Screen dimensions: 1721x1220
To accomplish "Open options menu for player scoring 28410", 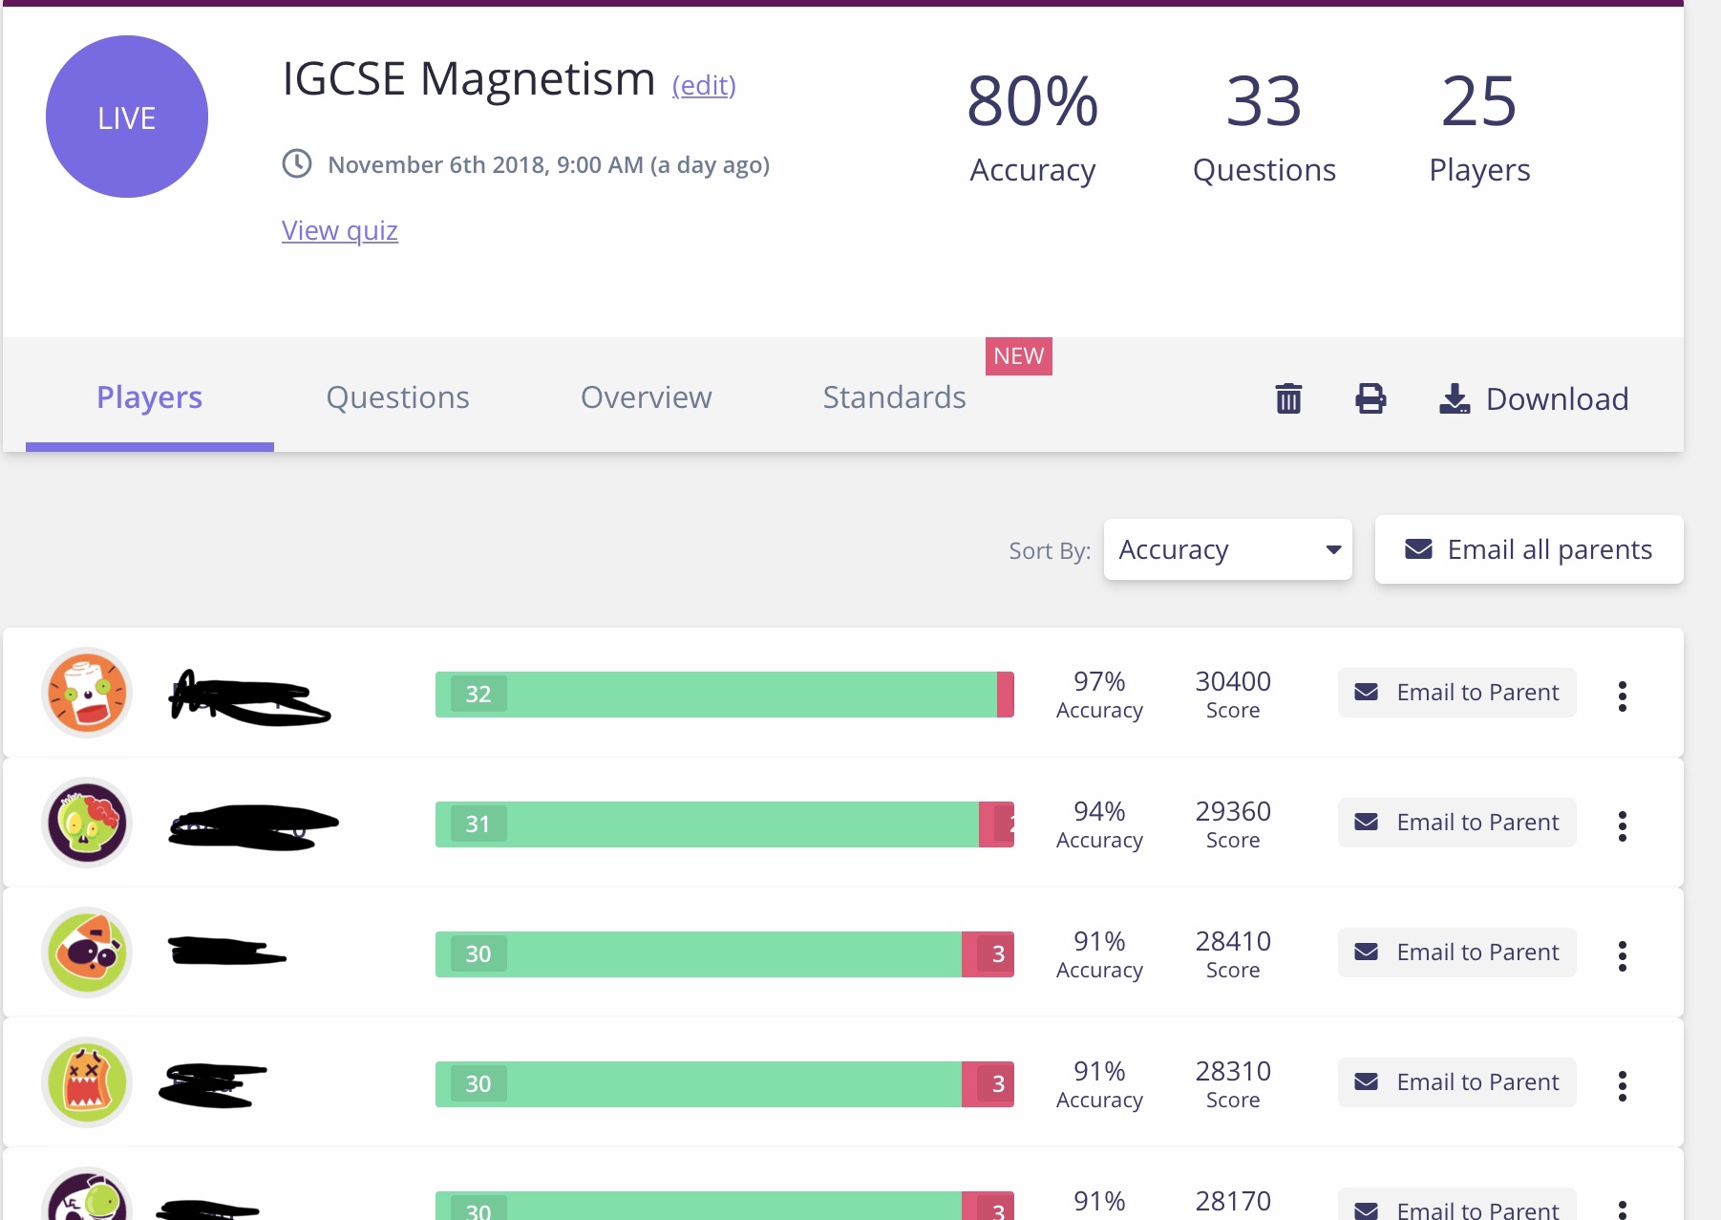I will [1622, 955].
